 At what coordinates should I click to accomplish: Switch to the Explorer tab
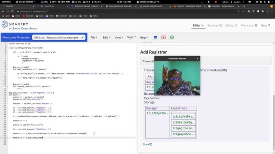215,26
